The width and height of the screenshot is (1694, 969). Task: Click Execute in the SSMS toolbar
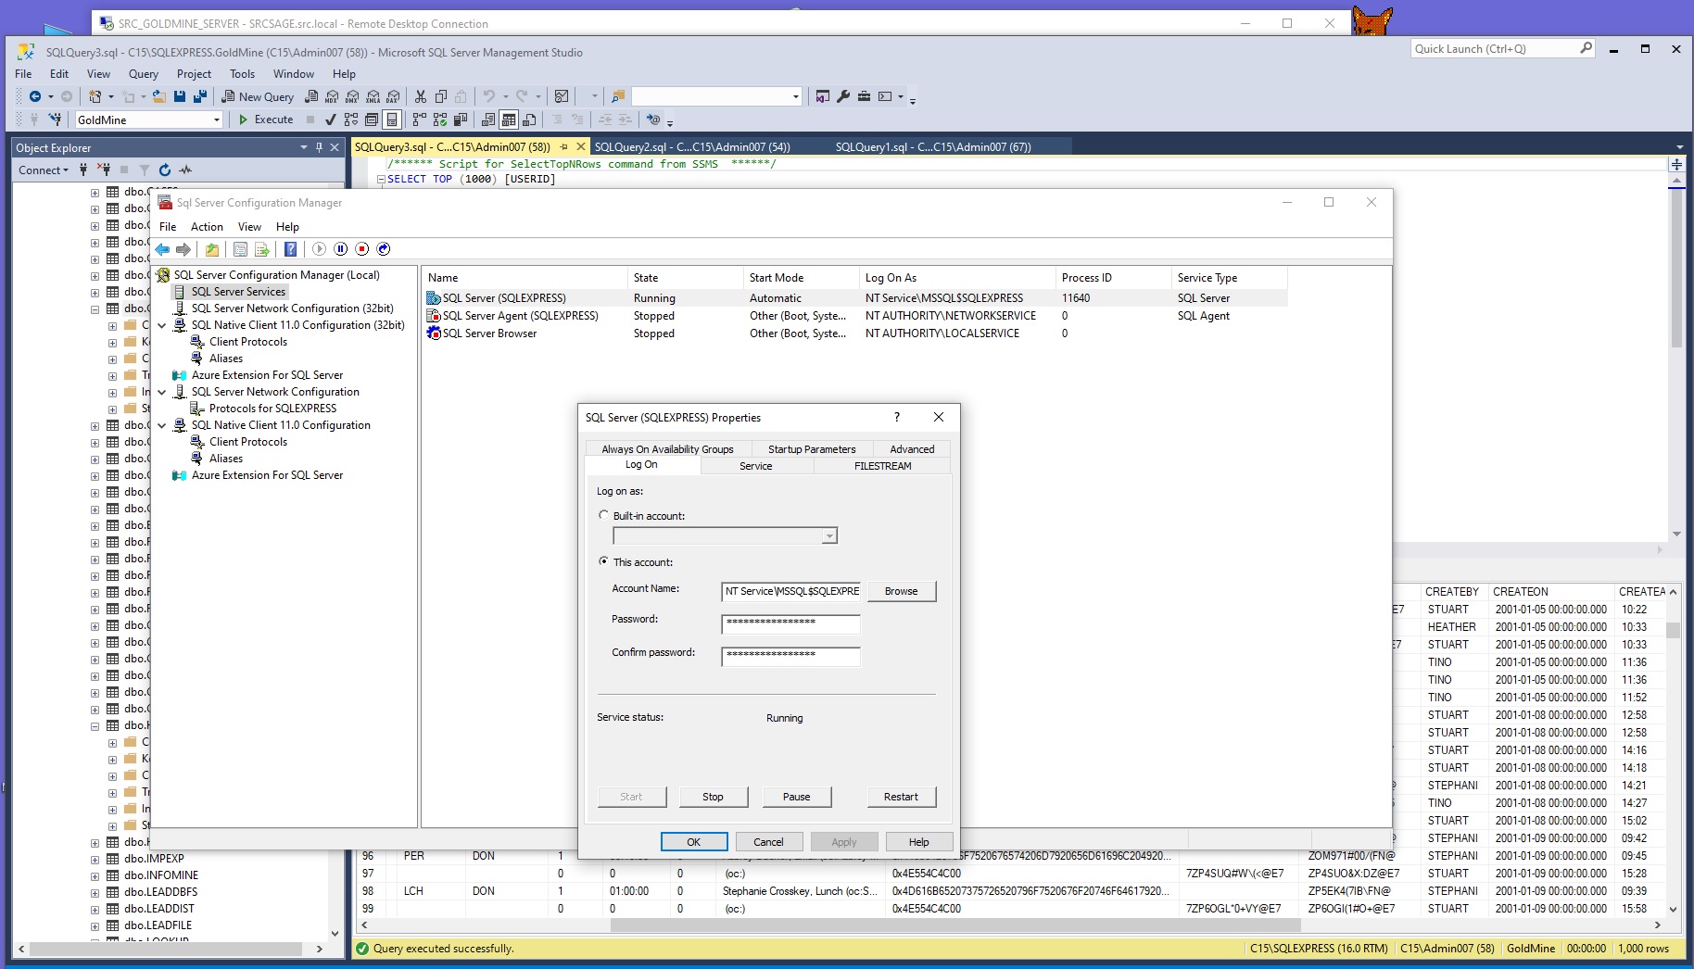266,120
